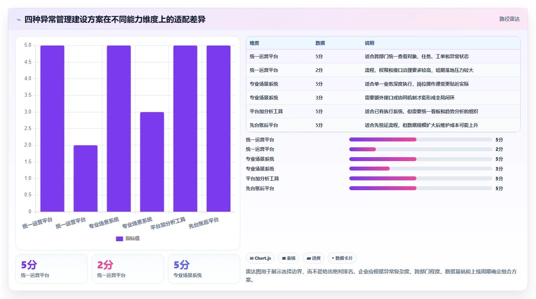Viewport: 536px width, 299px height.
Task: Click the 平台加分析工具 x-axis label
Action: pos(168,224)
